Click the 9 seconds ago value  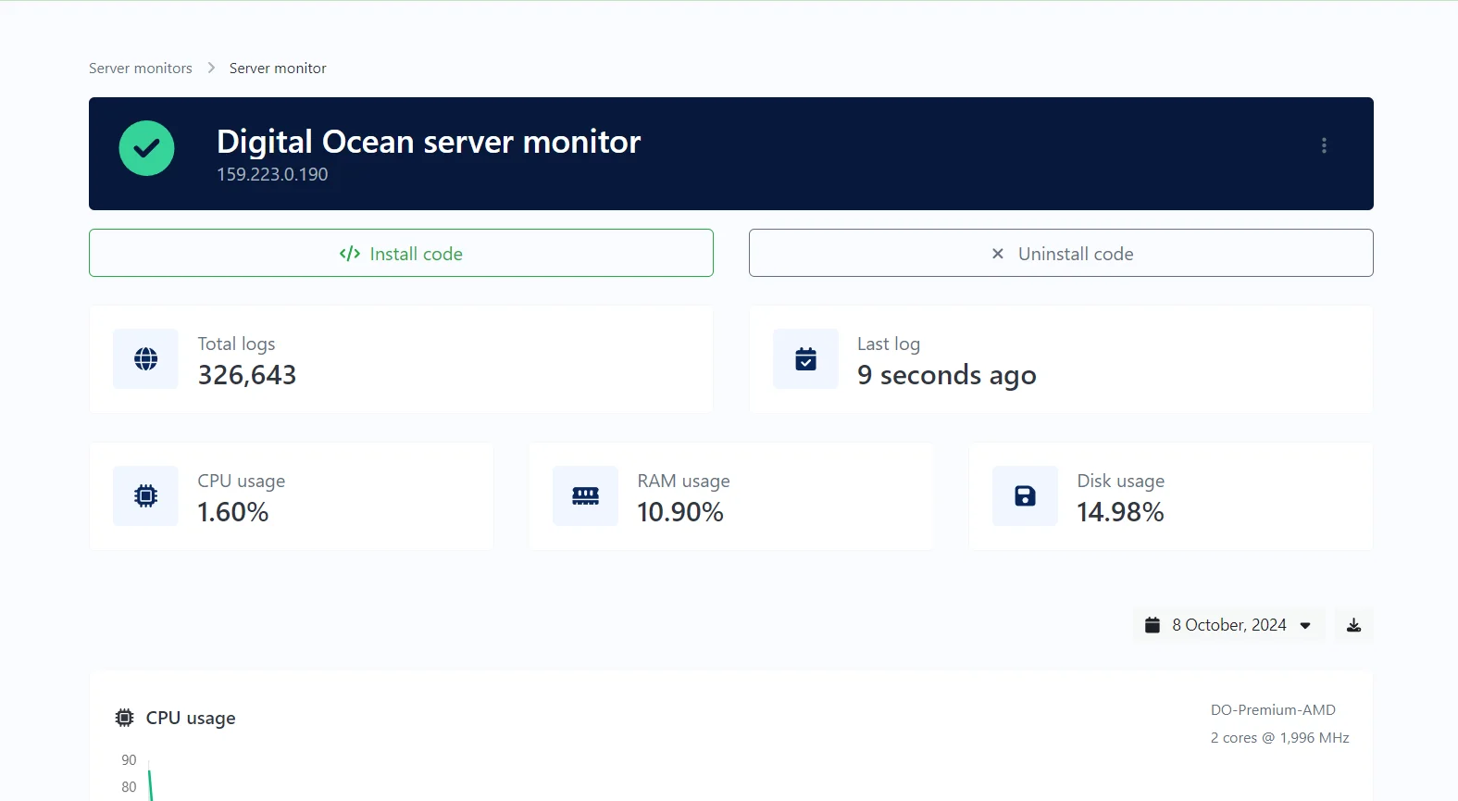click(x=947, y=375)
